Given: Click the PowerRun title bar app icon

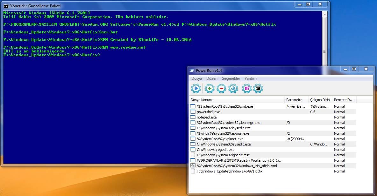Looking at the screenshot, I should coord(192,71).
